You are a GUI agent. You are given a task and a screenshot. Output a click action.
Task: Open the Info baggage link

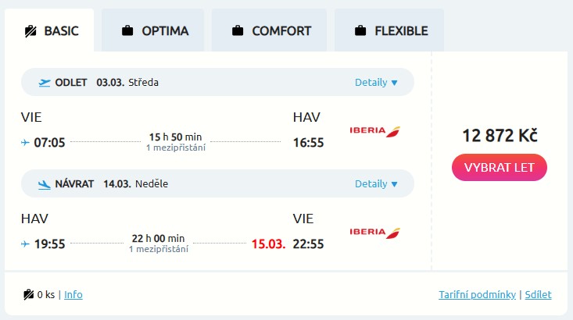pyautogui.click(x=73, y=294)
